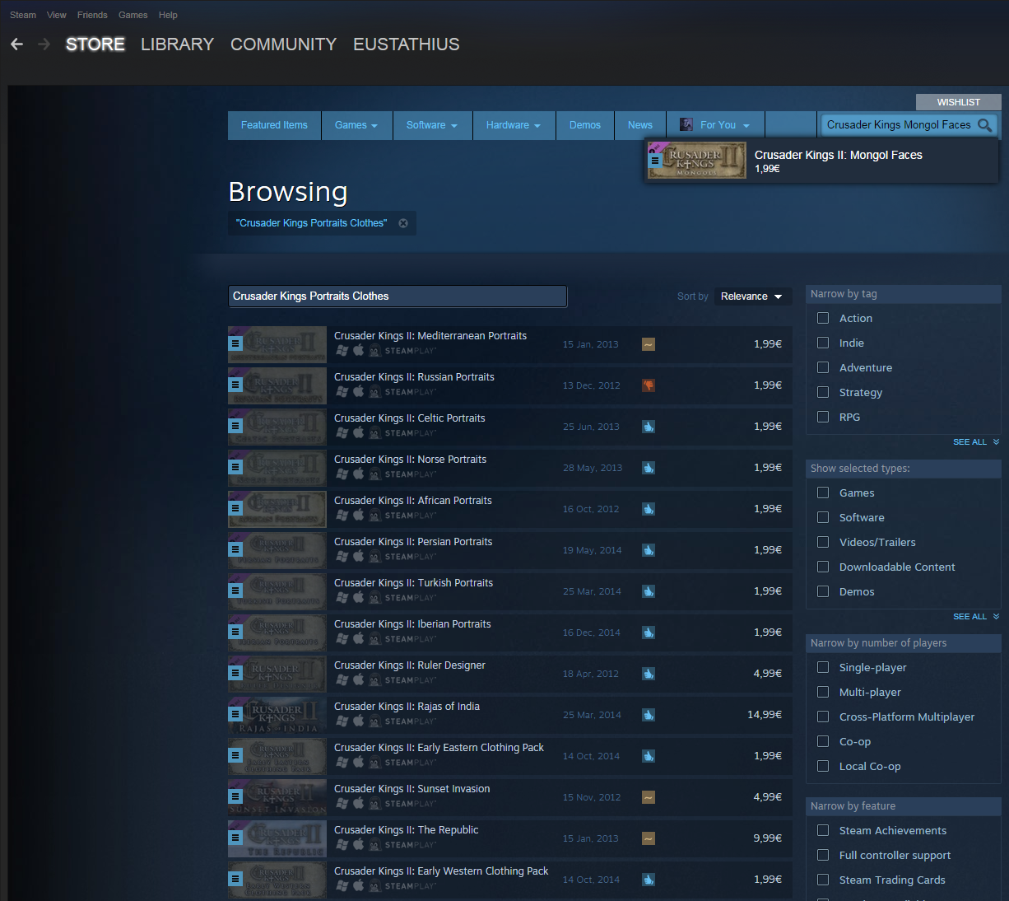Click the search magnifying glass icon
Image resolution: width=1009 pixels, height=901 pixels.
(984, 125)
